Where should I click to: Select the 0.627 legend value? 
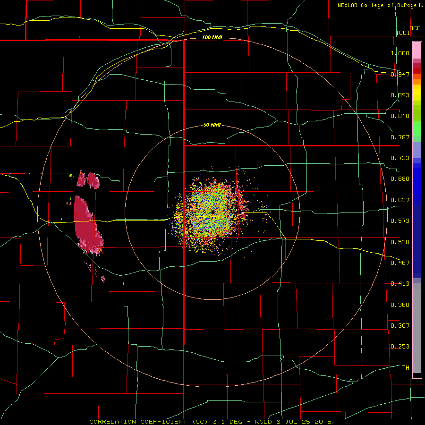(x=400, y=200)
